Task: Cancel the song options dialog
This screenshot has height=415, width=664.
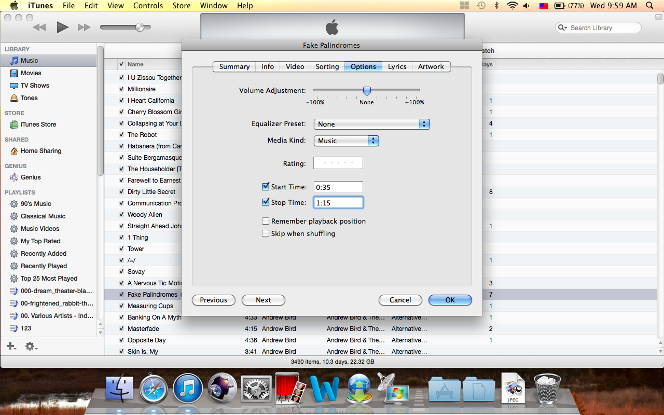Action: [400, 300]
